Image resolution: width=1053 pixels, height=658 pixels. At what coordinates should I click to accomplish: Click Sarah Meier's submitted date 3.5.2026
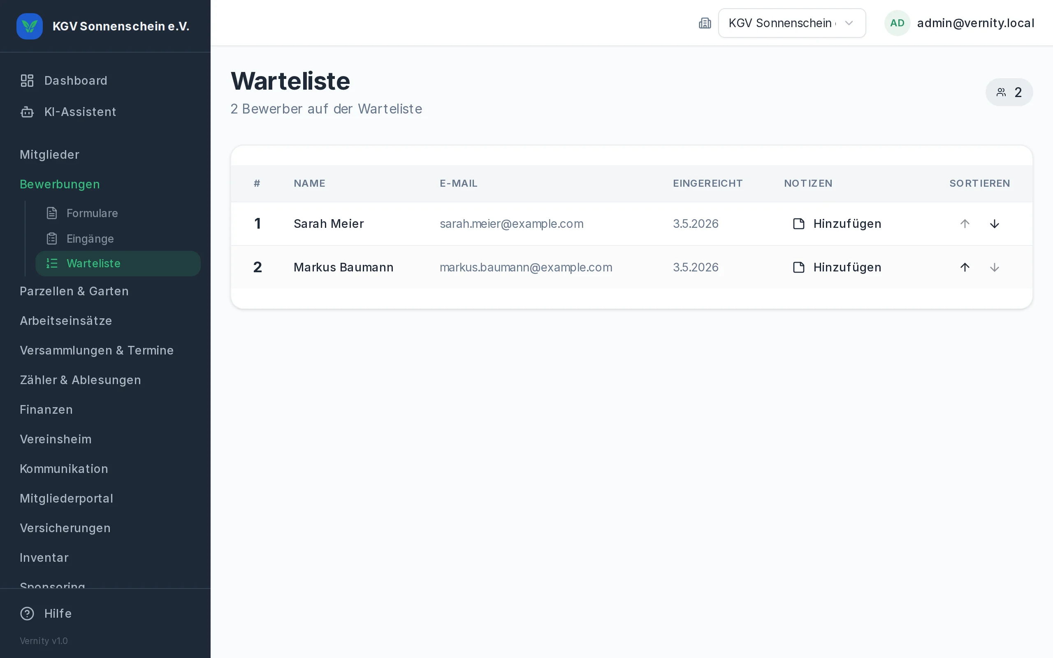pos(695,224)
